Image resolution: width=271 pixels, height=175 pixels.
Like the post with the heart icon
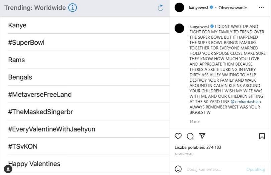pos(178,136)
